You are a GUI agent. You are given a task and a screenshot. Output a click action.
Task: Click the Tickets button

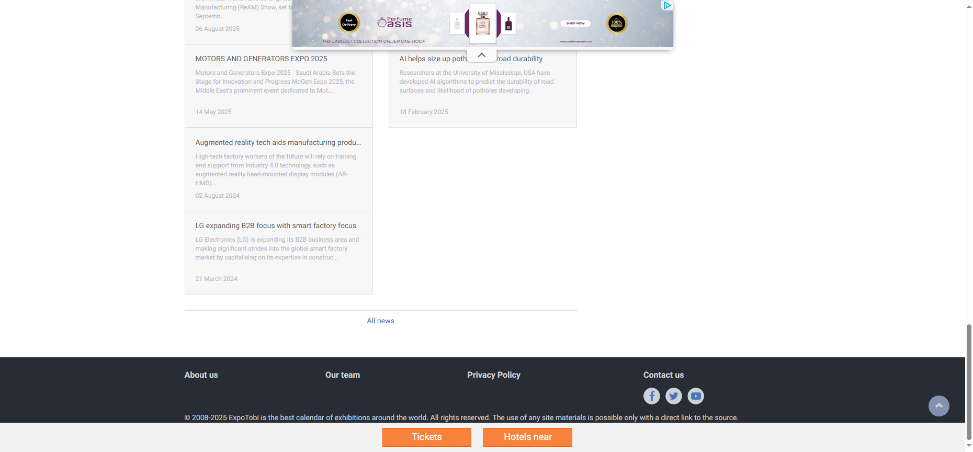click(x=427, y=437)
